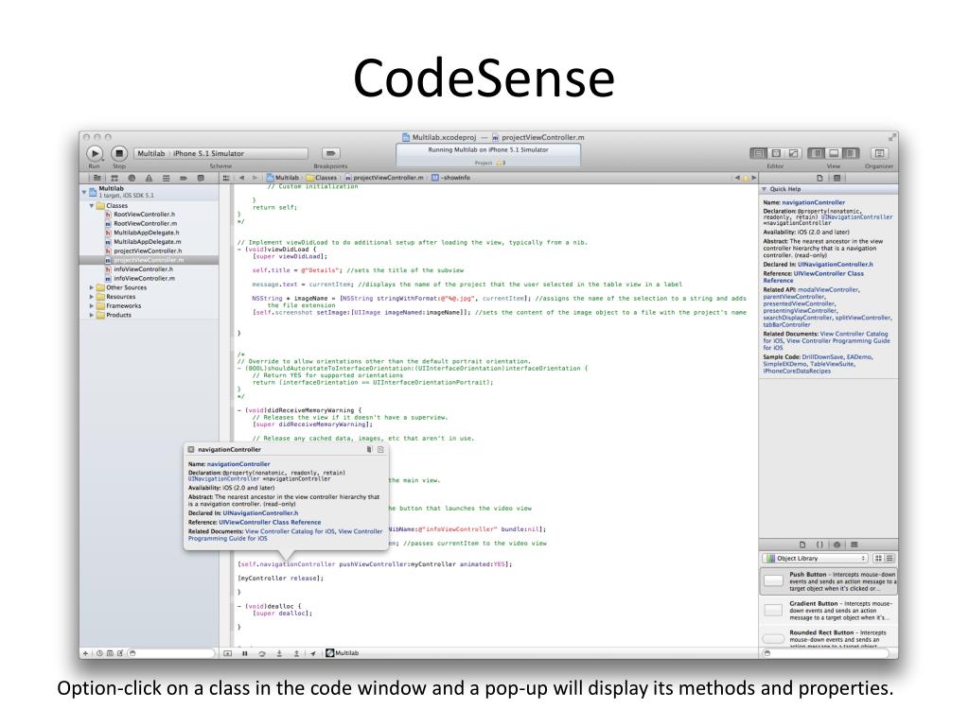Open the Organizer window
Screen dimensions: 969x726
click(879, 153)
